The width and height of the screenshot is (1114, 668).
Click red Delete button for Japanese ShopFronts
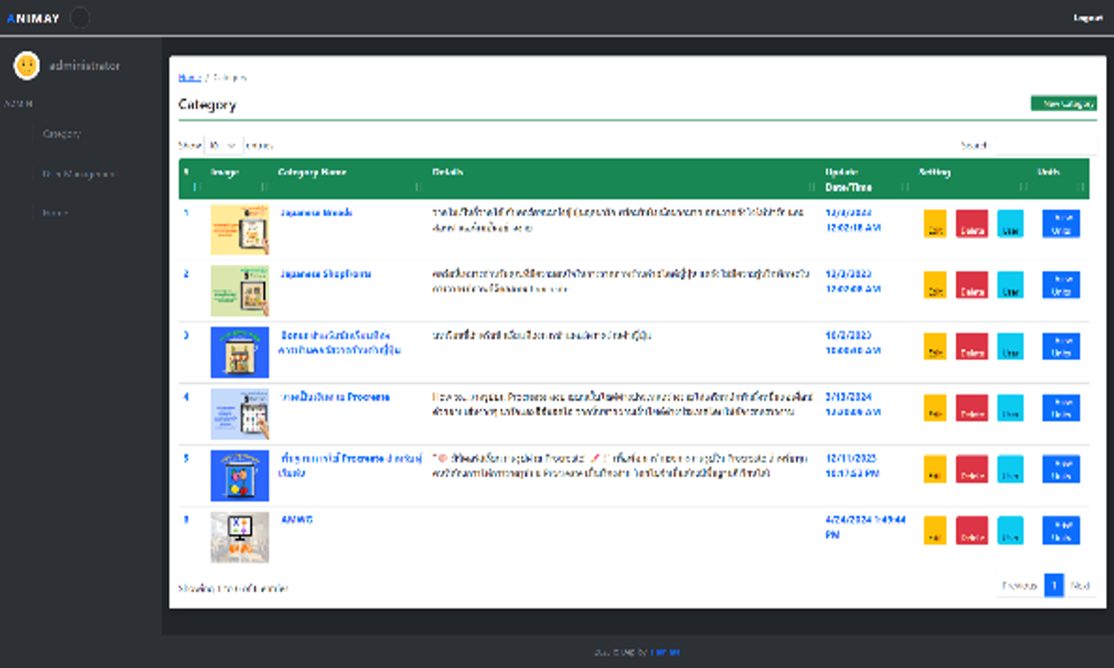pyautogui.click(x=972, y=286)
